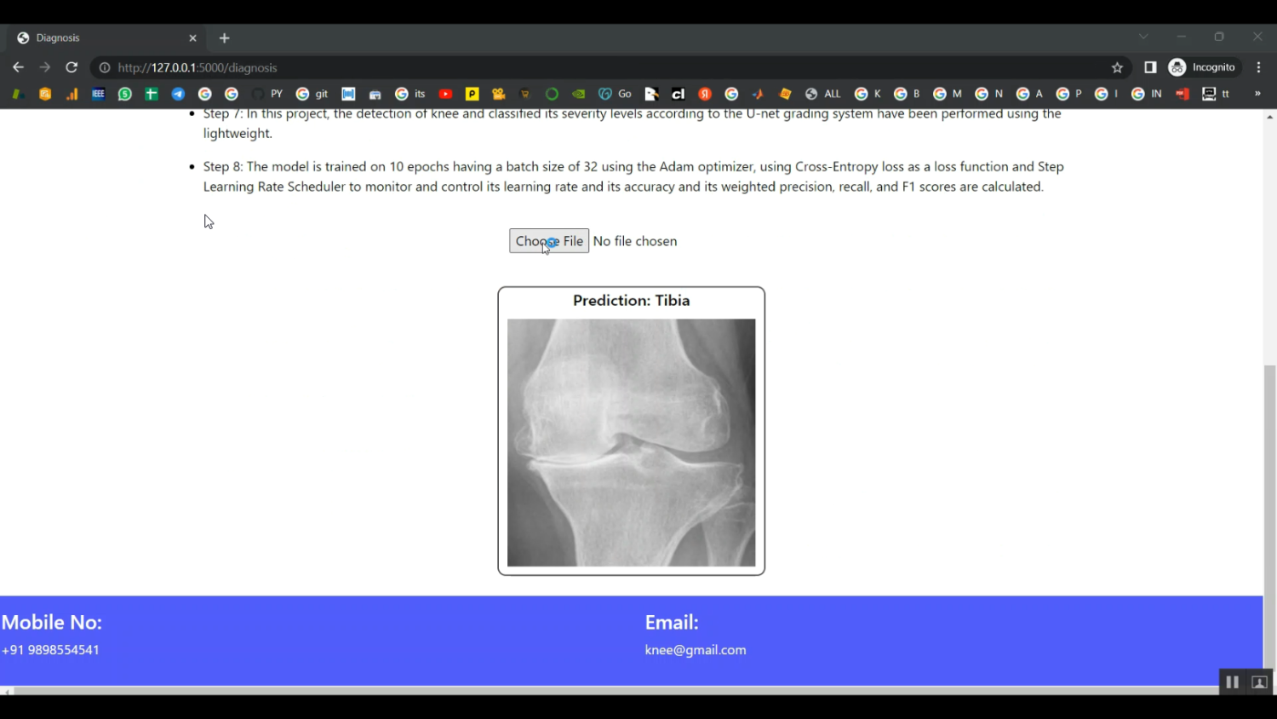Open the blue barcode-style bookmark icon
Viewport: 1277px width, 719px height.
[348, 94]
